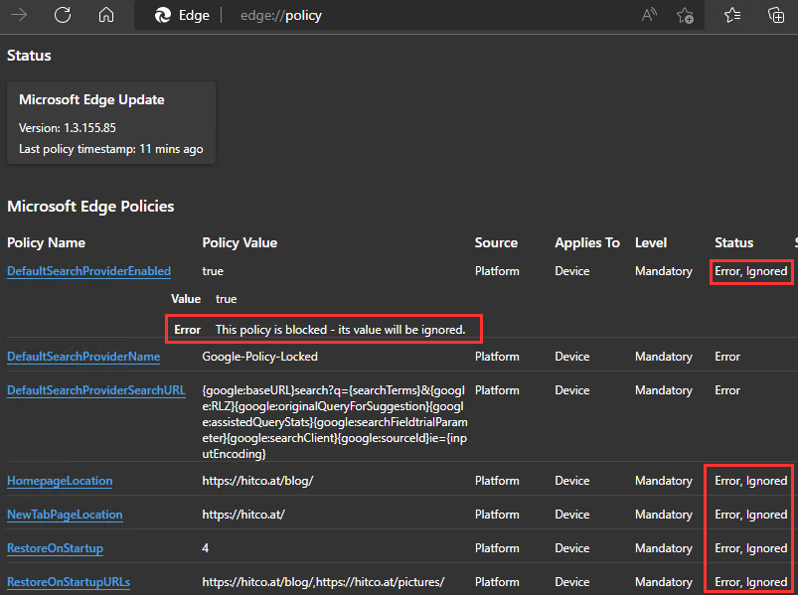The image size is (798, 595).
Task: Click the 'Error, Ignored' status of NewTabPageLocation
Action: click(750, 515)
